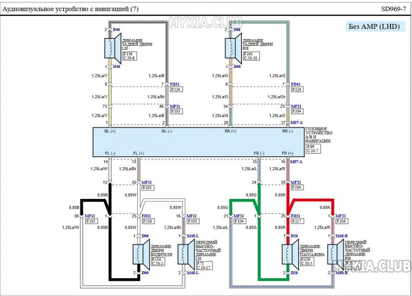Open the P.103 box under MF11 pin 46

[x=176, y=111]
